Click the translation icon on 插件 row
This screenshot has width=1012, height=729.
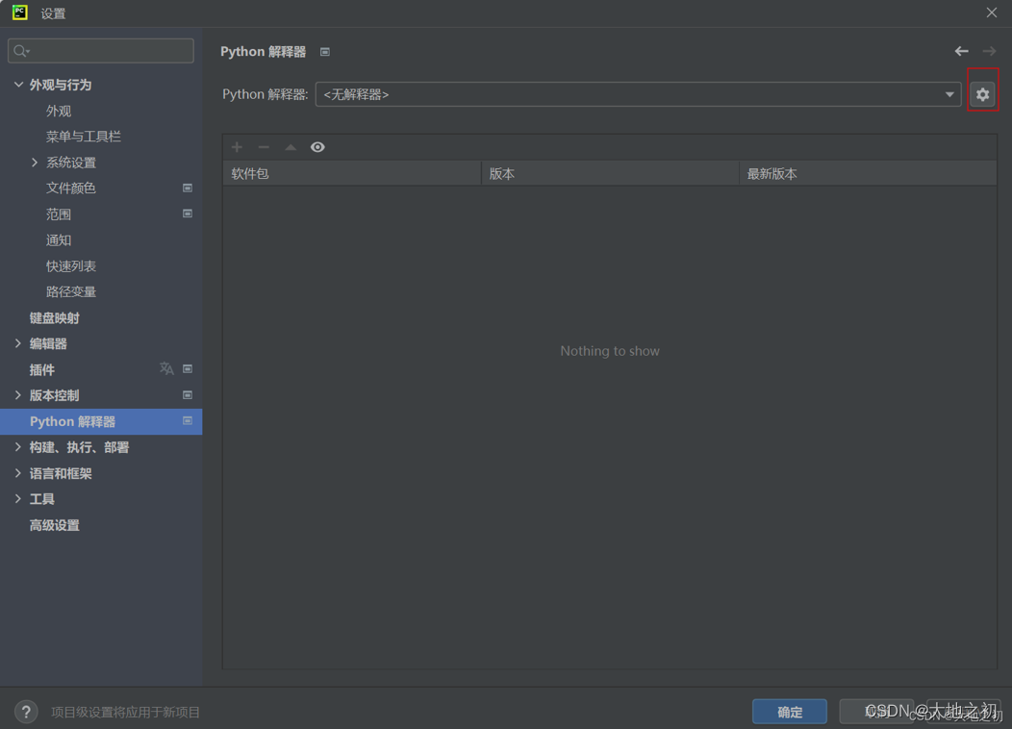tap(166, 368)
